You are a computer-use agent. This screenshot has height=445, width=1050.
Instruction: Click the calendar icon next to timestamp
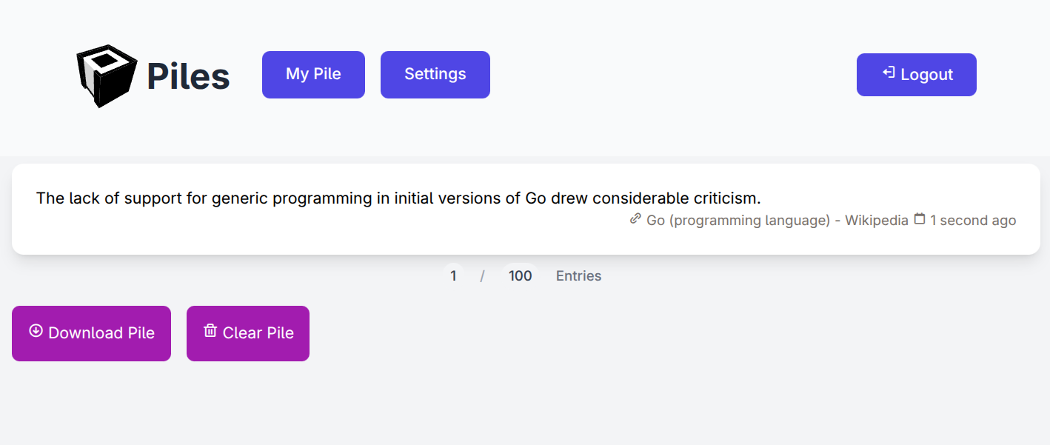pos(920,219)
